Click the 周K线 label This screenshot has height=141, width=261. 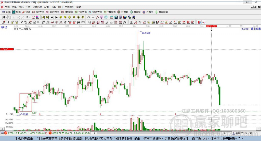pos(4,27)
